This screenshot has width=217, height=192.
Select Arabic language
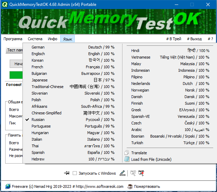tap(170, 130)
